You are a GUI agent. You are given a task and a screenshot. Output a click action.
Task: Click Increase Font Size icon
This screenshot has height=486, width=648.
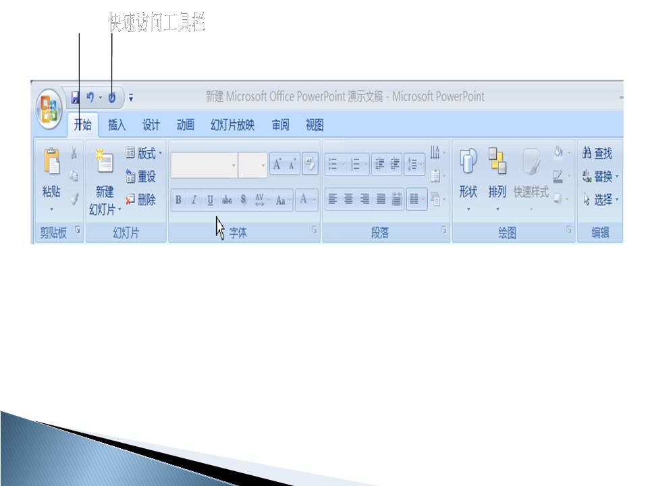pyautogui.click(x=277, y=165)
